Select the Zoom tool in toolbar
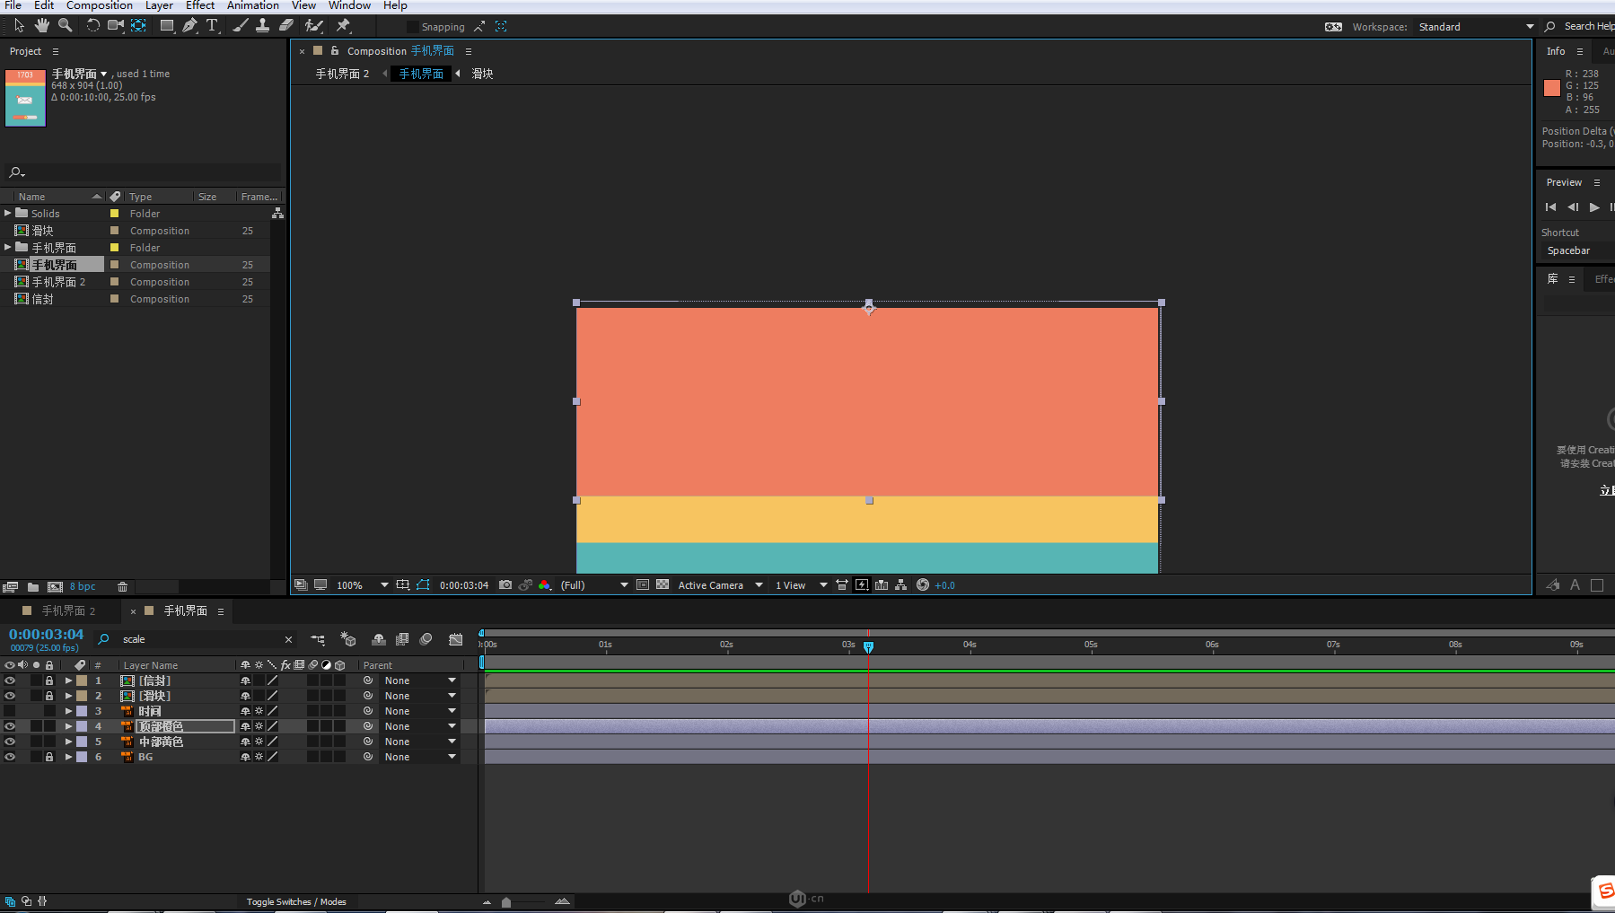Image resolution: width=1615 pixels, height=913 pixels. click(65, 26)
